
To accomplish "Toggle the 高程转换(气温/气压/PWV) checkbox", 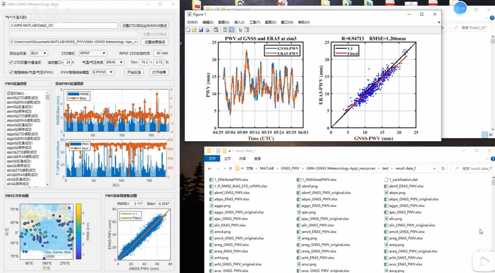I will click(11, 72).
